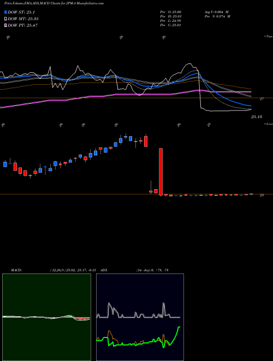Click the 27 price axis label

262,98
